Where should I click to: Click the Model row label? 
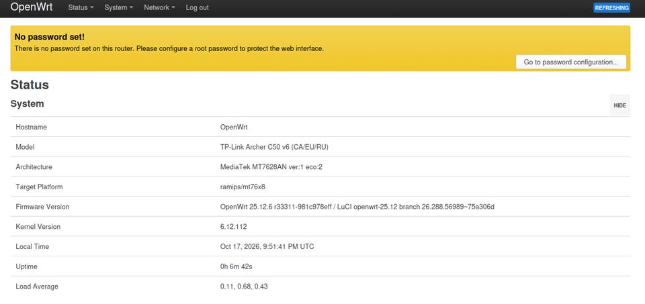(25, 147)
